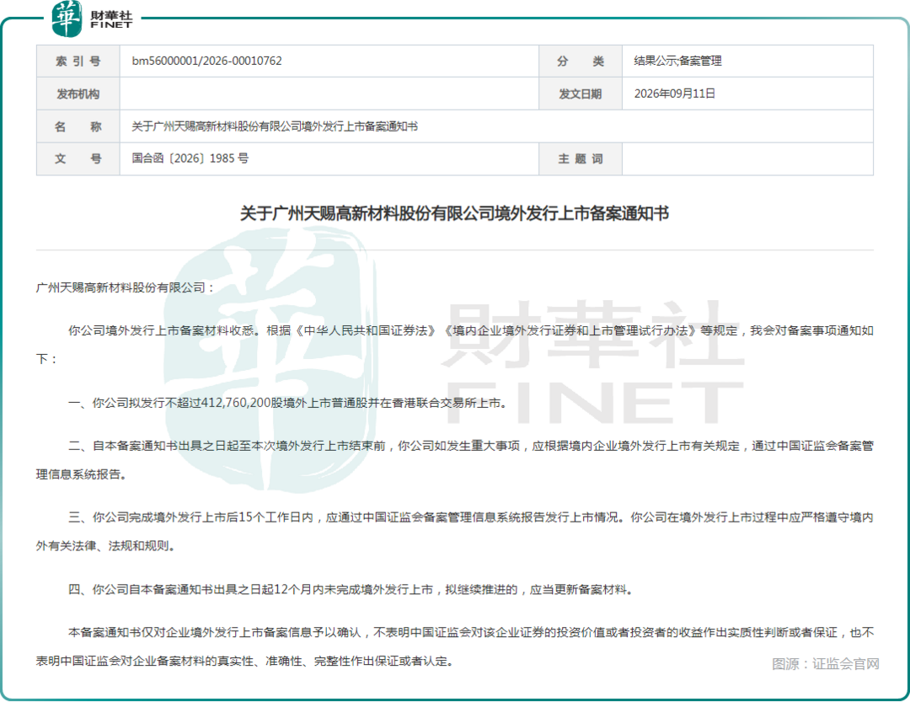910x718 pixels.
Task: Click document name in the 名称 row
Action: click(x=275, y=126)
